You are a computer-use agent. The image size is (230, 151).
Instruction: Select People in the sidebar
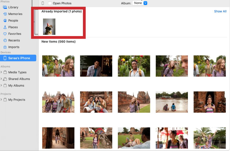pos(13,21)
